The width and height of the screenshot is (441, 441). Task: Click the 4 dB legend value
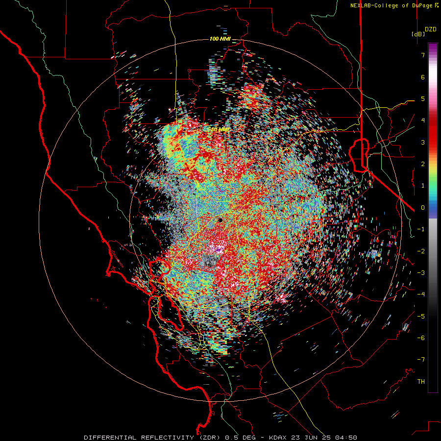click(x=423, y=121)
